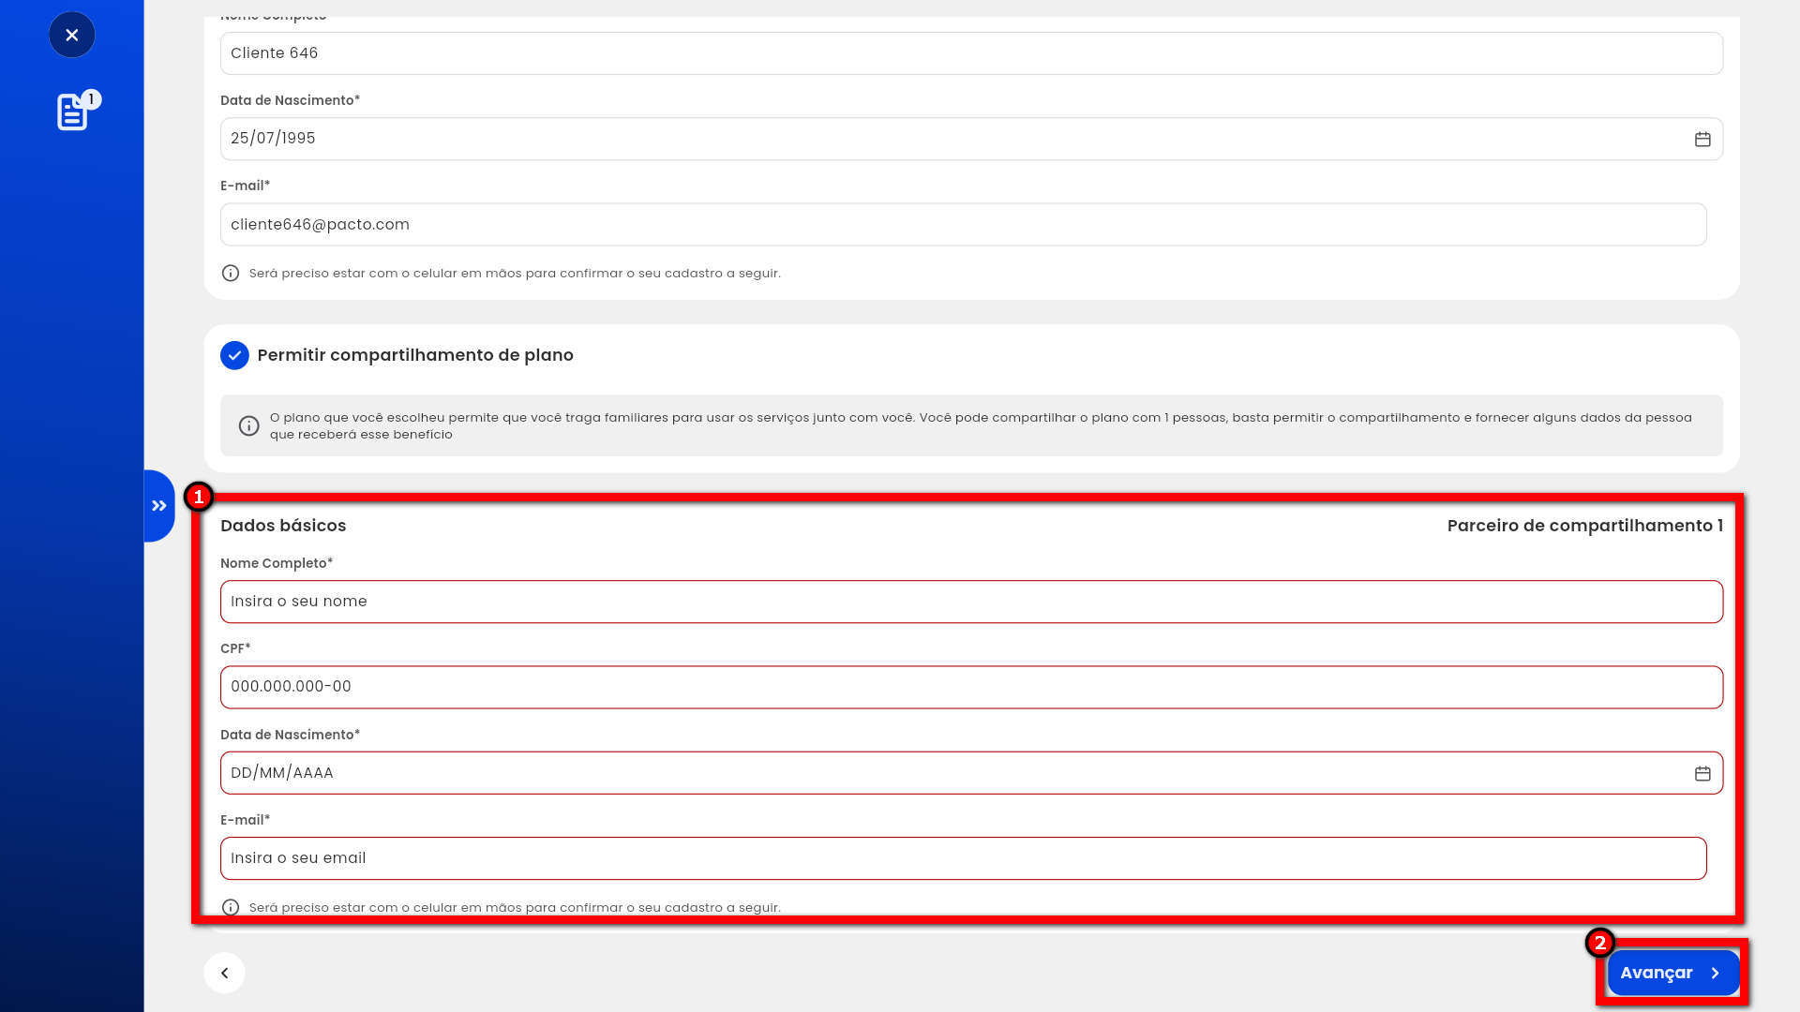Screen dimensions: 1800x1012
Task: Toggle Permitir compartilhamento de plano checkbox
Action: point(234,355)
